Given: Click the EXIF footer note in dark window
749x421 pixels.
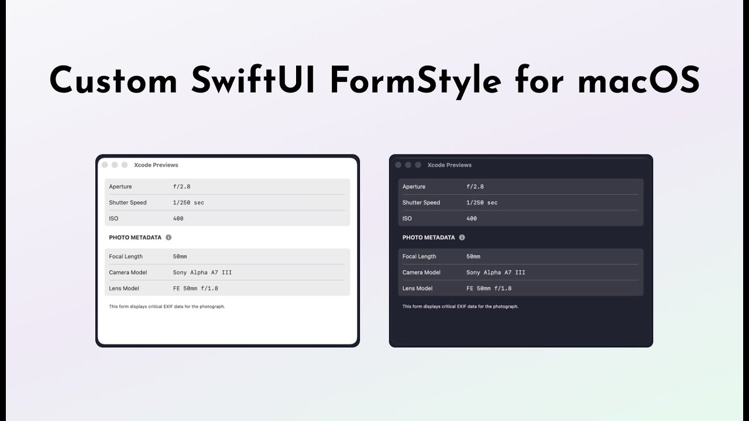Looking at the screenshot, I should click(x=461, y=306).
